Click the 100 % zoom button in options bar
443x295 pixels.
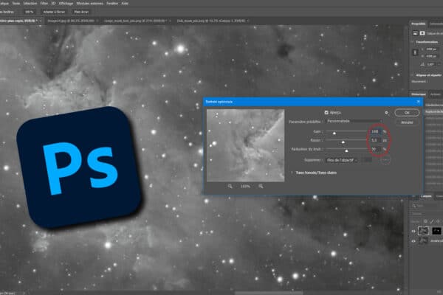[x=29, y=12]
